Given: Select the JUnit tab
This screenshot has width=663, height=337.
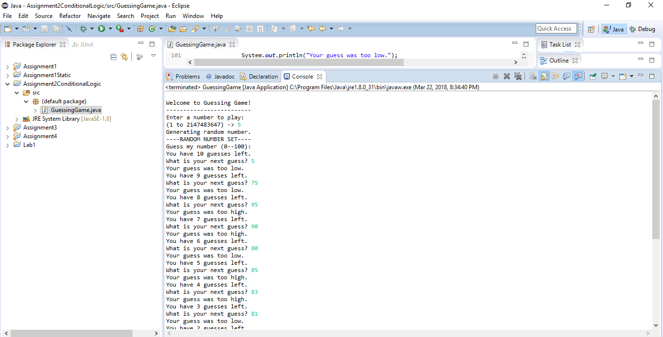Looking at the screenshot, I should [x=83, y=45].
